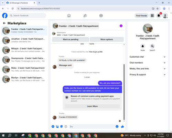Open the Groups icon in top navigation

(101, 16)
